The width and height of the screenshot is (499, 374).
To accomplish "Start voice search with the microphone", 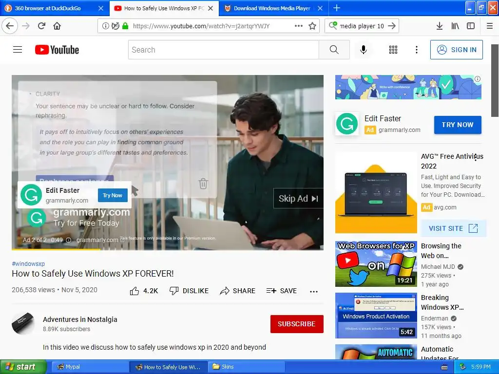I will coord(364,50).
